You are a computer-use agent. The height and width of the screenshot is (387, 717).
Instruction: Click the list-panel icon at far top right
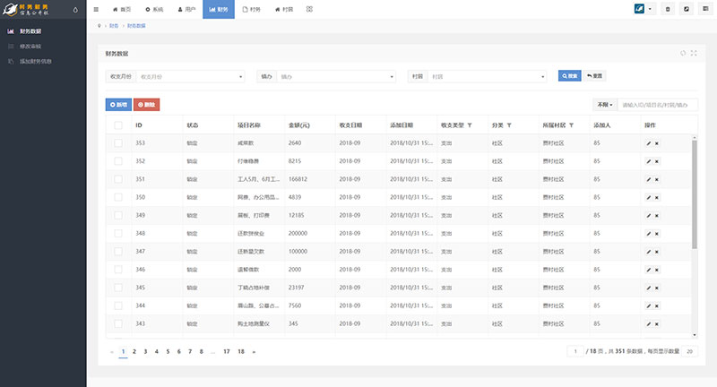[705, 9]
